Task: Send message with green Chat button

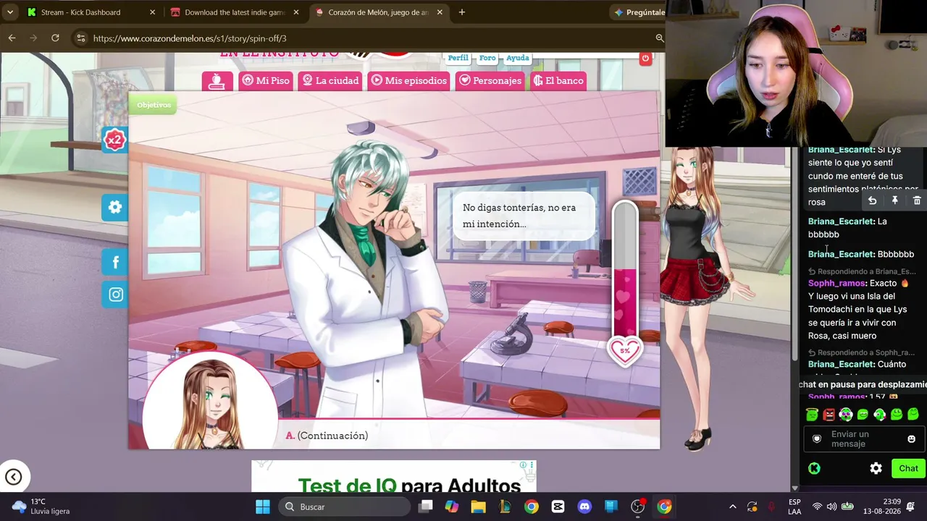Action: click(908, 468)
